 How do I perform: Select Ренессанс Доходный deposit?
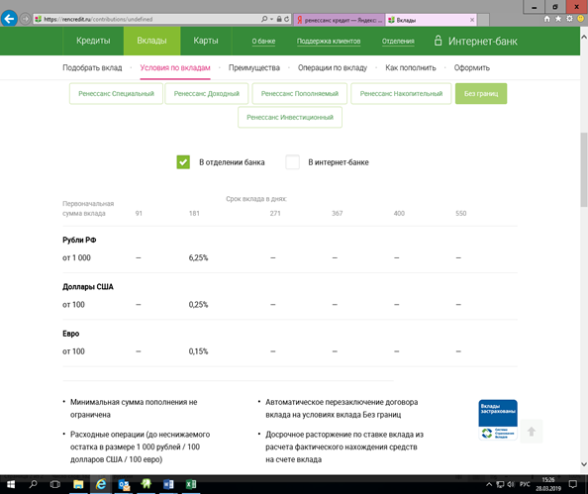tap(207, 93)
